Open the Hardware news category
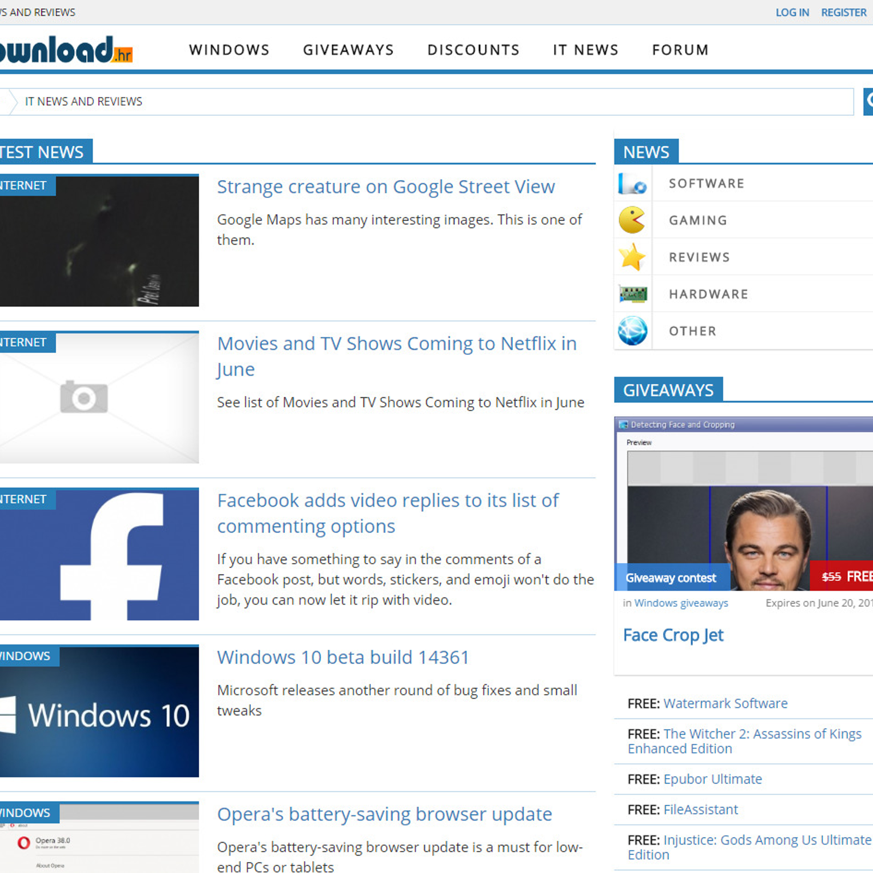The height and width of the screenshot is (873, 873). 708,294
